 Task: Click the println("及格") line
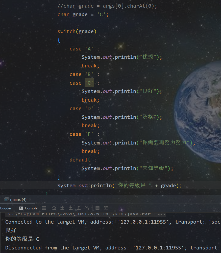point(122,117)
